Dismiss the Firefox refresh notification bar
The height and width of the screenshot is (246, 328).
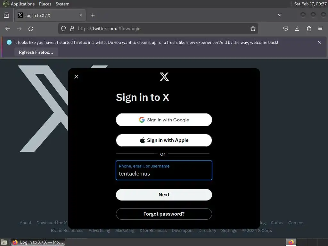[x=319, y=42]
